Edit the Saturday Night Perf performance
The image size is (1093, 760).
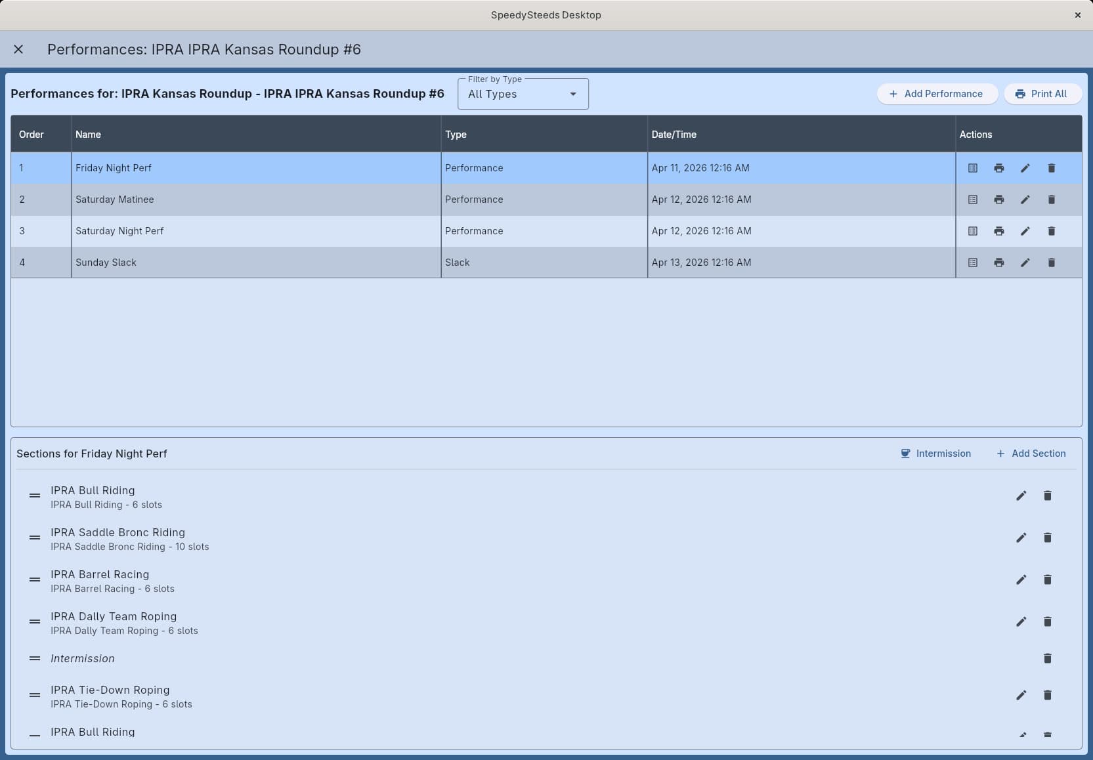tap(1025, 231)
